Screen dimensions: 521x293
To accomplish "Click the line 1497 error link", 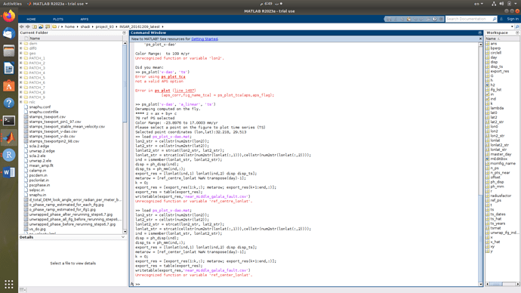I will (184, 91).
